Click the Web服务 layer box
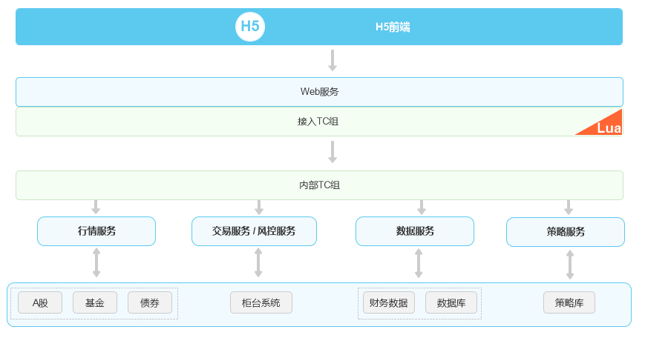 click(319, 92)
